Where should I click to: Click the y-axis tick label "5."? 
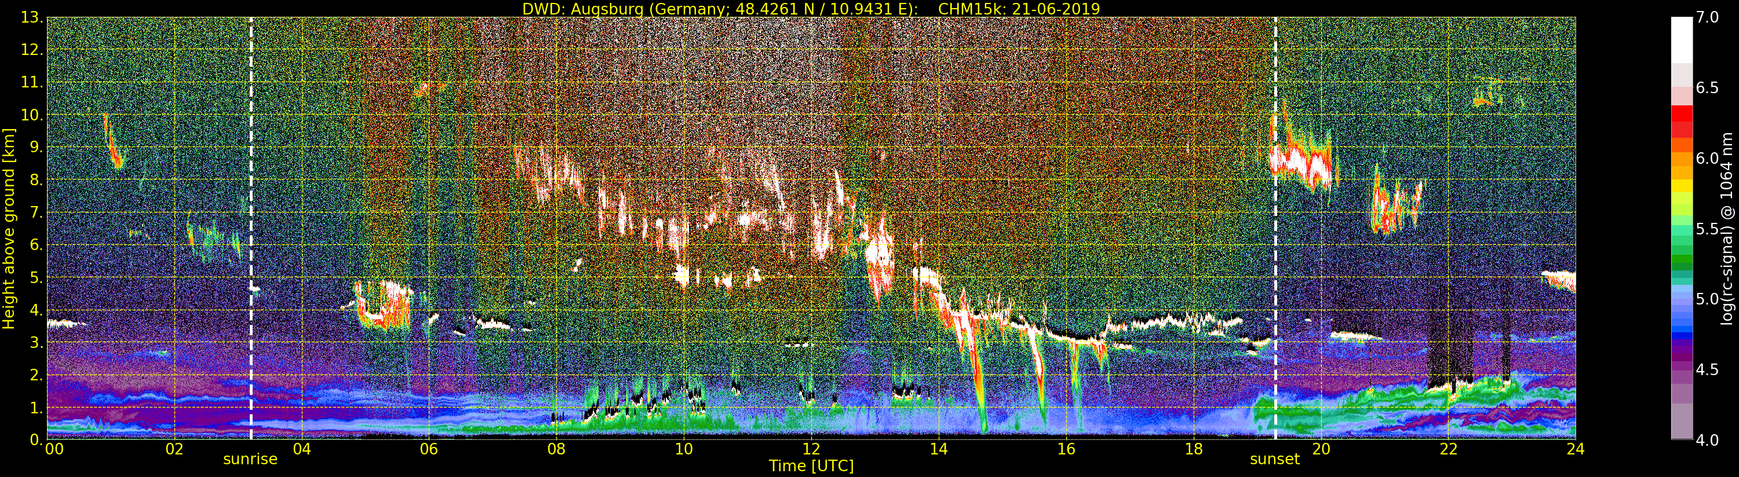35,277
